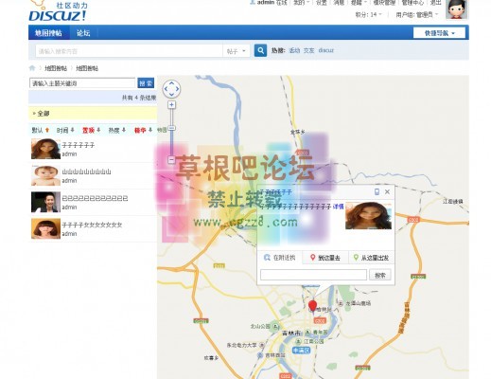Expand the 我的 menu dropdown
This screenshot has width=491, height=379.
point(301,3)
